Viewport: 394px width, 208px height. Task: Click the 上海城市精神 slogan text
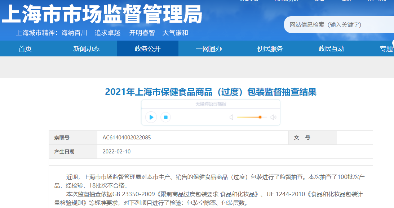point(102,33)
